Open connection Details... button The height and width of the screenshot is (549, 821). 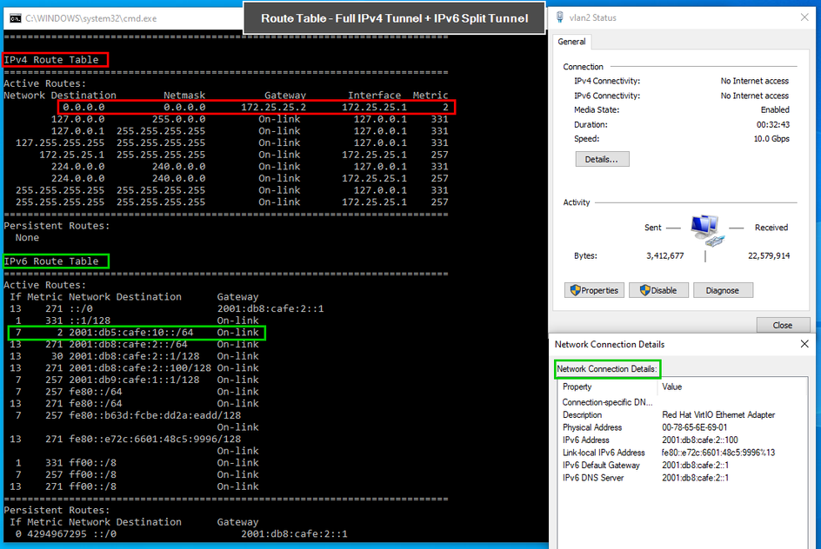(602, 159)
